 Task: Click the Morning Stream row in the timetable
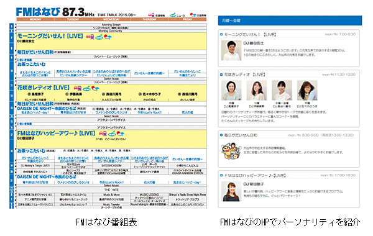click(x=111, y=25)
